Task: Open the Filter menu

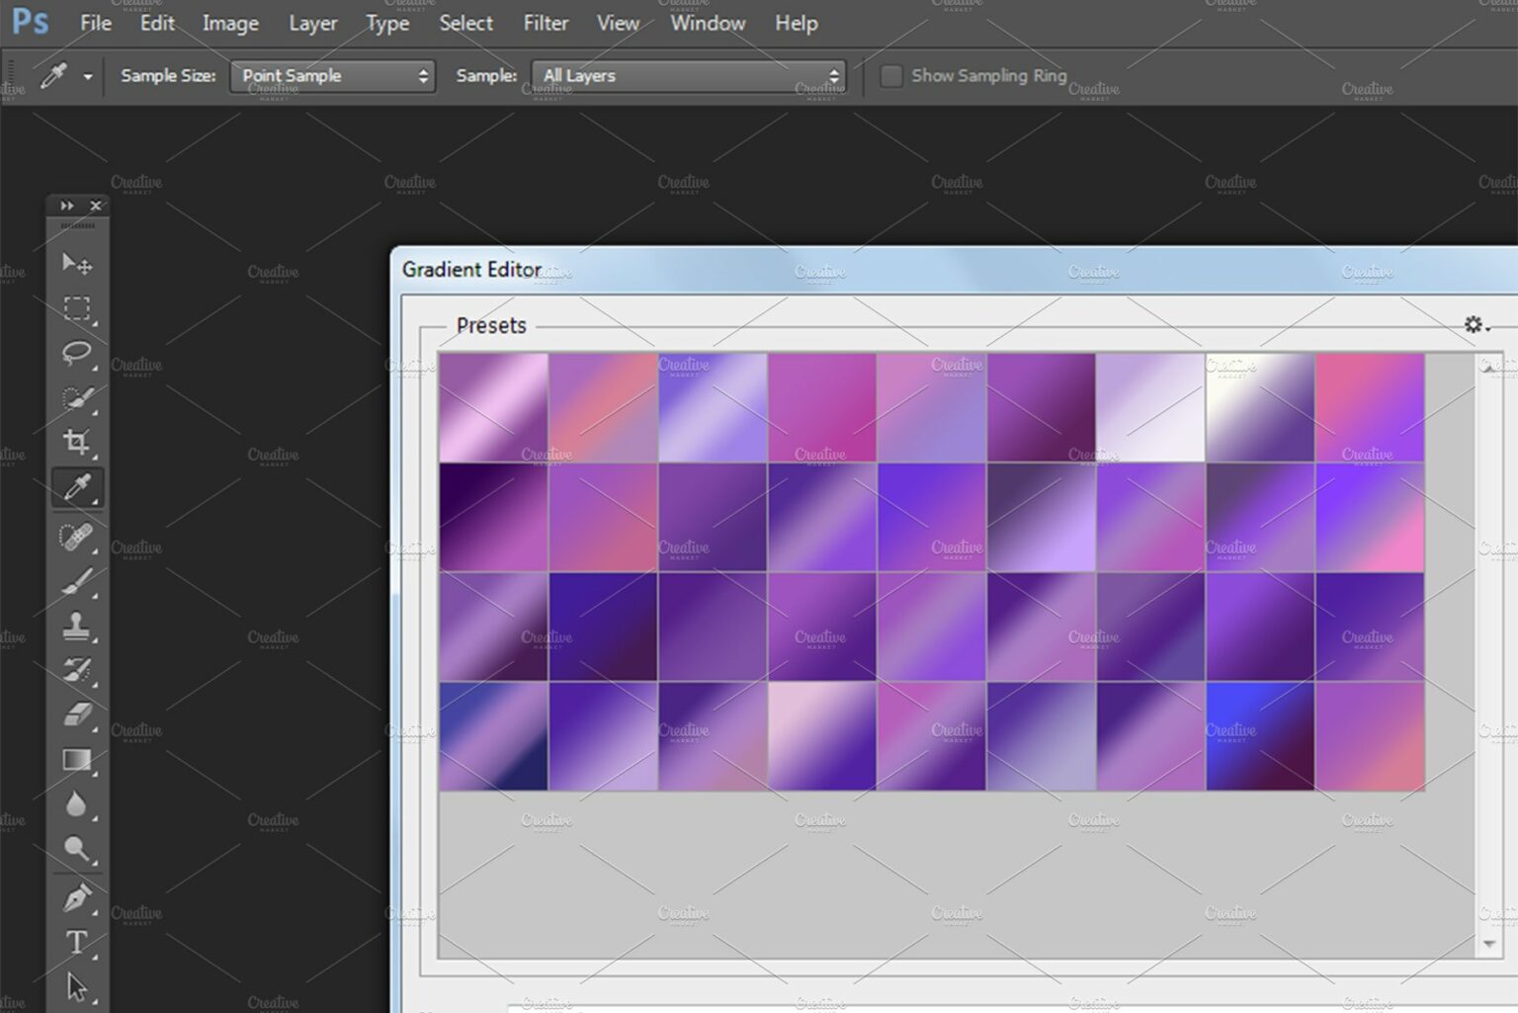Action: [x=545, y=23]
